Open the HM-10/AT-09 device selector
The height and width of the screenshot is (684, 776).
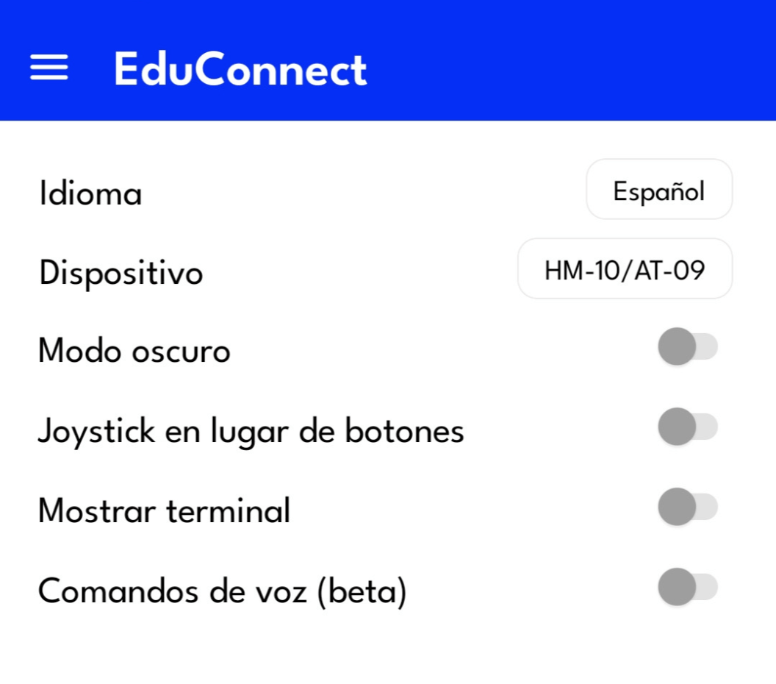(625, 268)
